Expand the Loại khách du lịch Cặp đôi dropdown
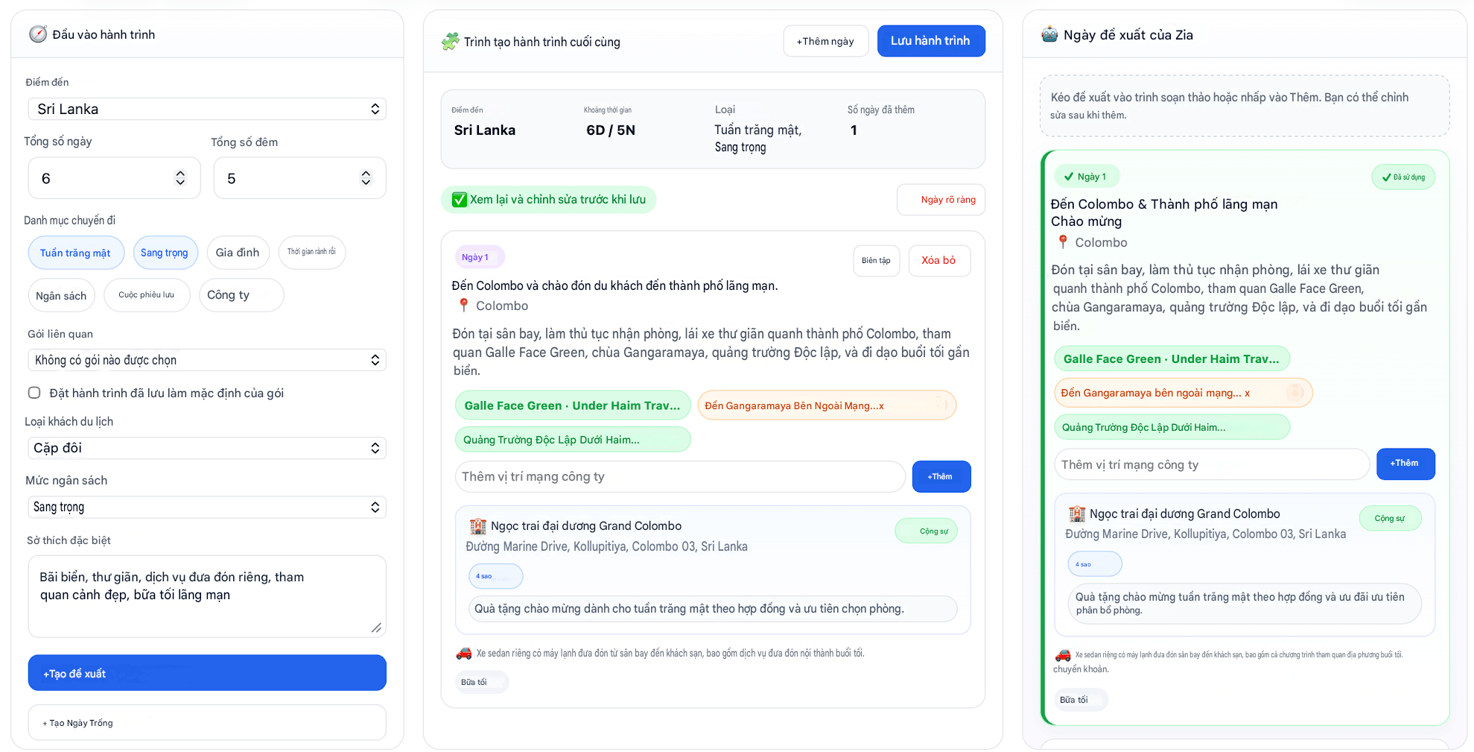 (x=207, y=448)
